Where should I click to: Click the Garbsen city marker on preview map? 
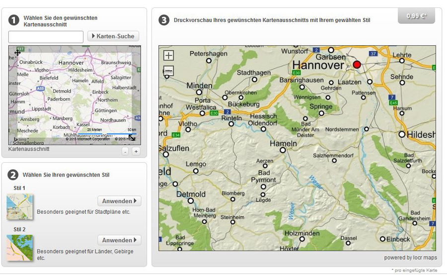click(331, 50)
